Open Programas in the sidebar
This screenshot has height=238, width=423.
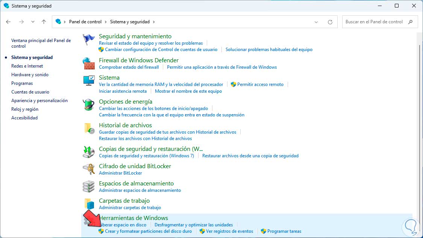(x=22, y=83)
